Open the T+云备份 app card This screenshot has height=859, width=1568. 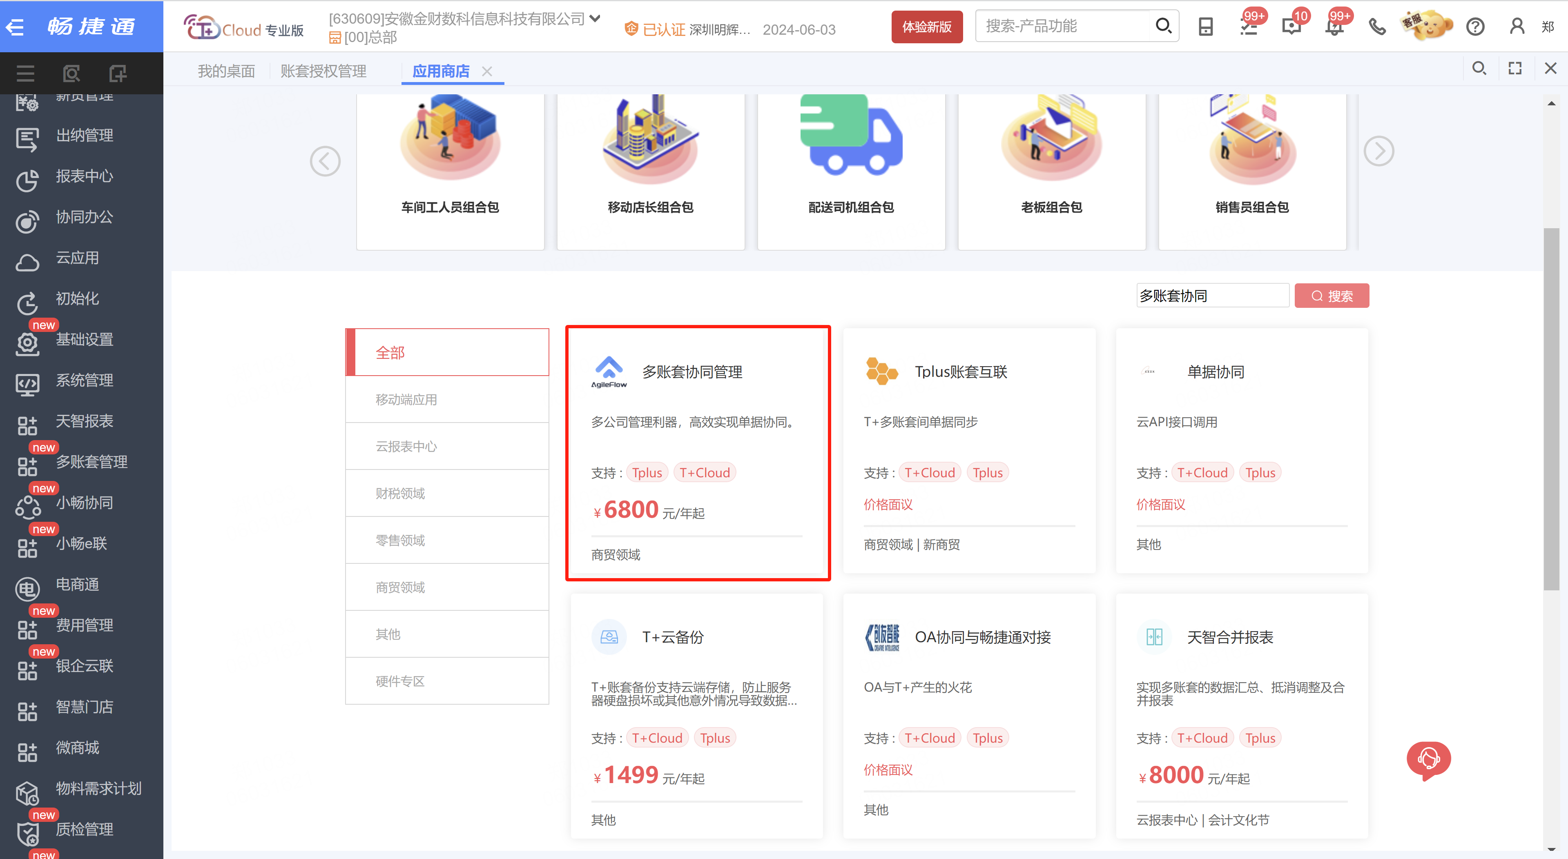tap(696, 716)
